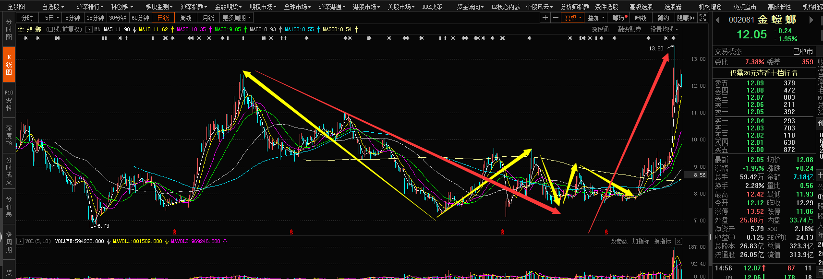Select 周线 weekly tab
The height and width of the screenshot is (279, 823).
(186, 18)
